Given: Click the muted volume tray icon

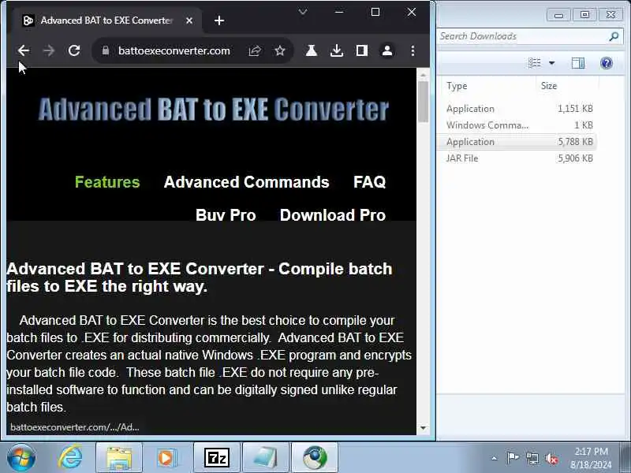Looking at the screenshot, I should (x=551, y=459).
